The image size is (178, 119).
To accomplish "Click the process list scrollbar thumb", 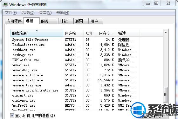I will tap(165, 94).
